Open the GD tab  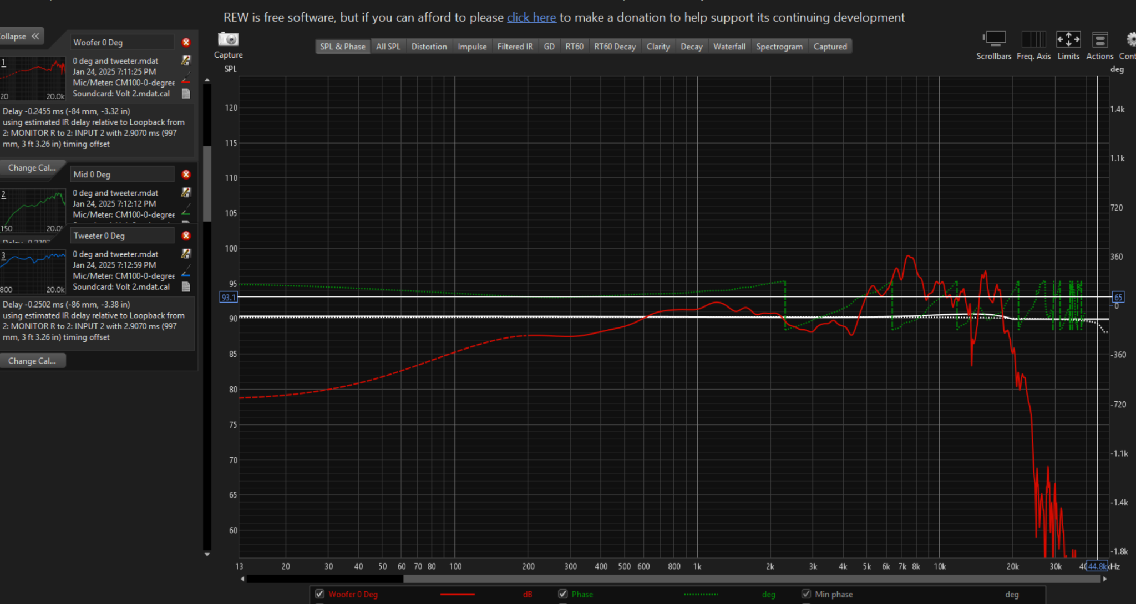pos(549,47)
